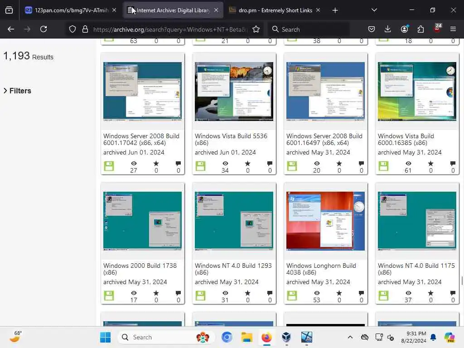Click the archive.org URL address bar
The height and width of the screenshot is (348, 464).
(x=170, y=29)
